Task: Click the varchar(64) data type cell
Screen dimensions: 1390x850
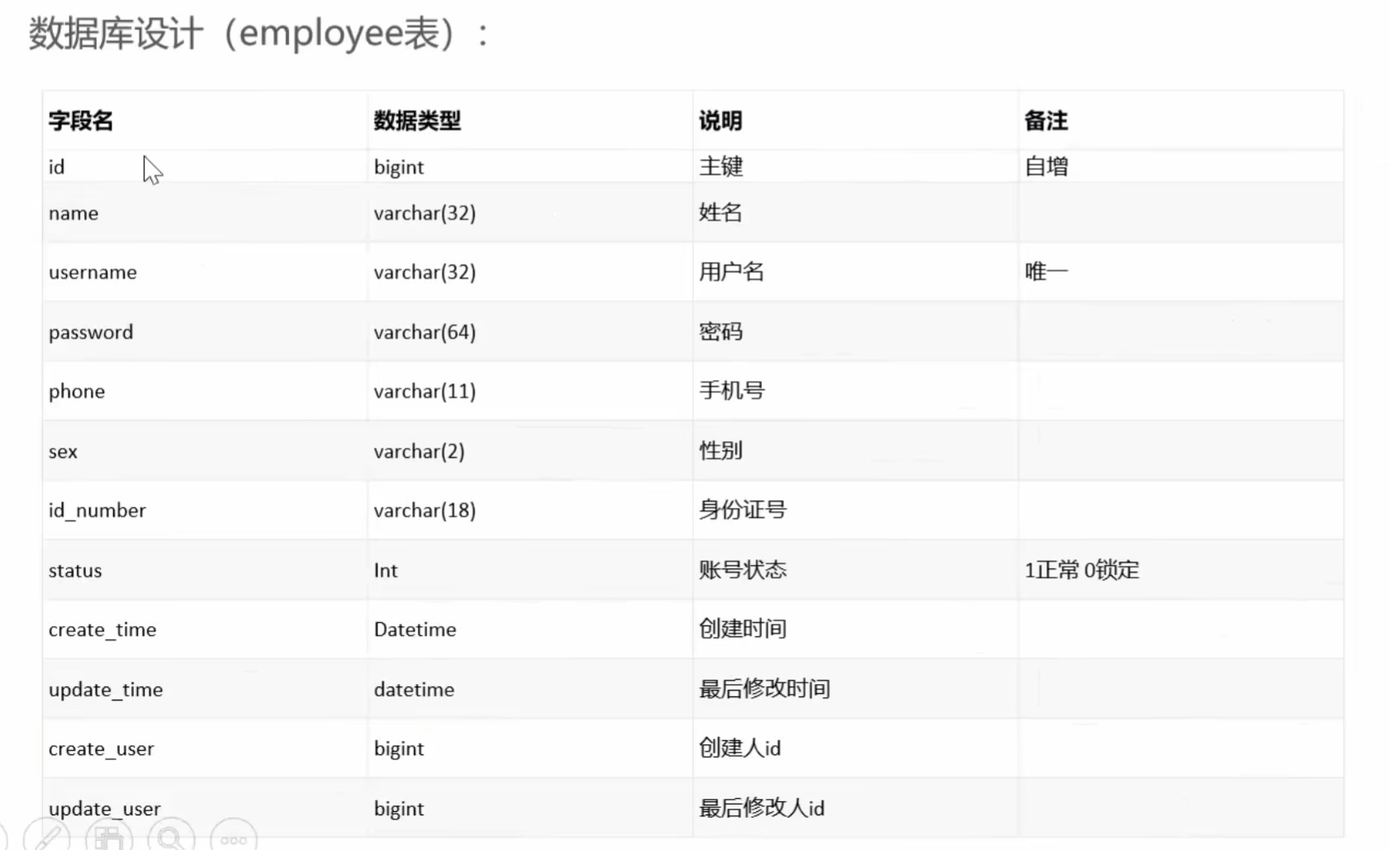Action: point(425,332)
